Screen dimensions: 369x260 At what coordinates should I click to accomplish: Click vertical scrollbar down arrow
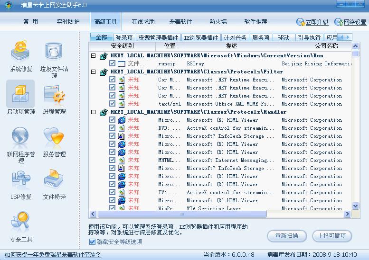(x=356, y=206)
